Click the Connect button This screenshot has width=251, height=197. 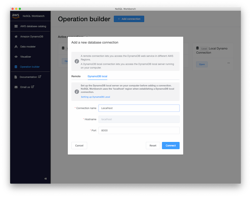171,146
